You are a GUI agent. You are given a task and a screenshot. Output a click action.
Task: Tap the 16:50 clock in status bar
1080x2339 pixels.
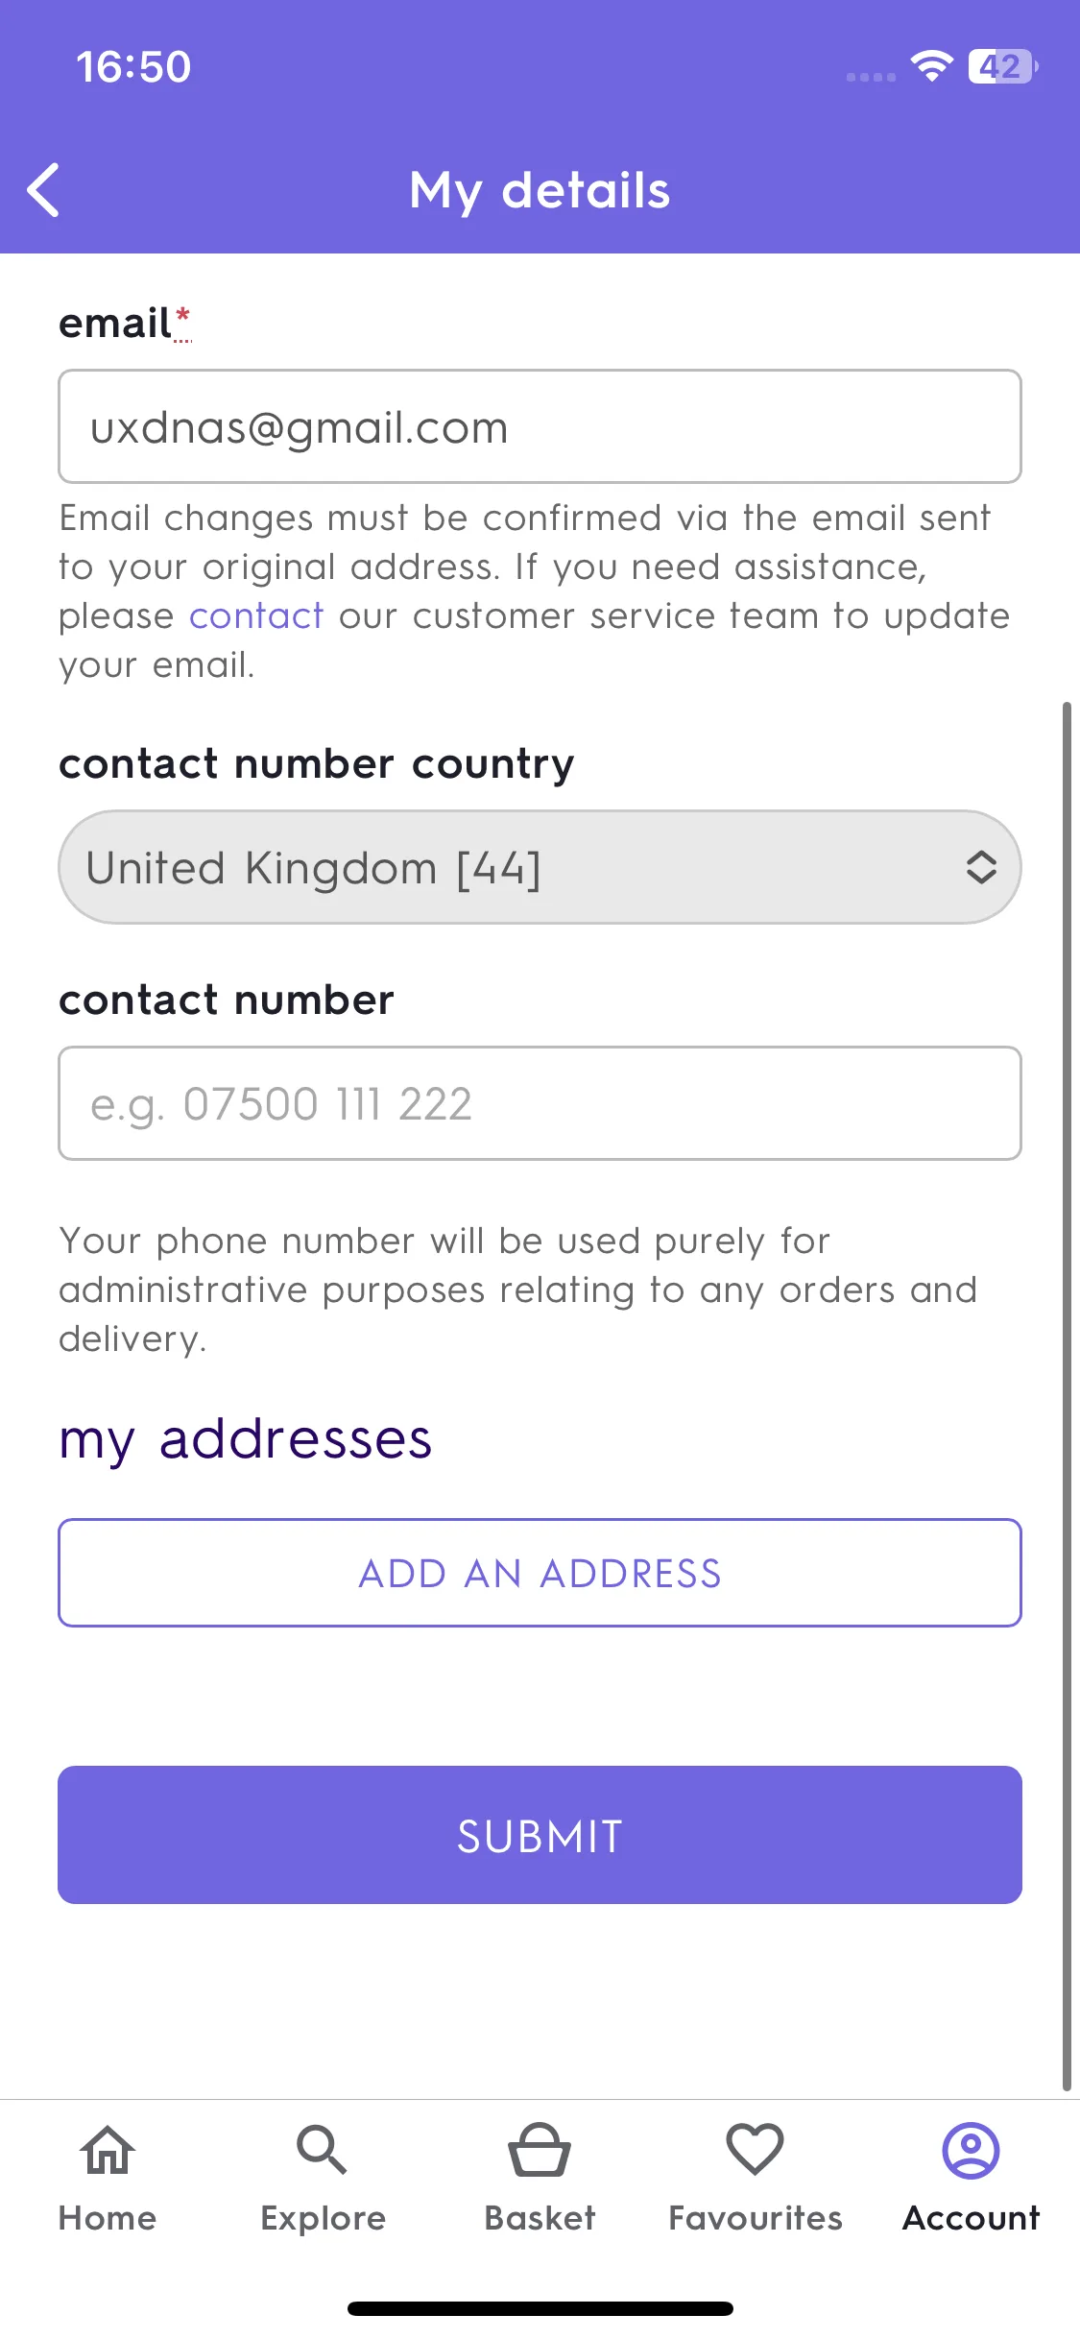pyautogui.click(x=133, y=67)
